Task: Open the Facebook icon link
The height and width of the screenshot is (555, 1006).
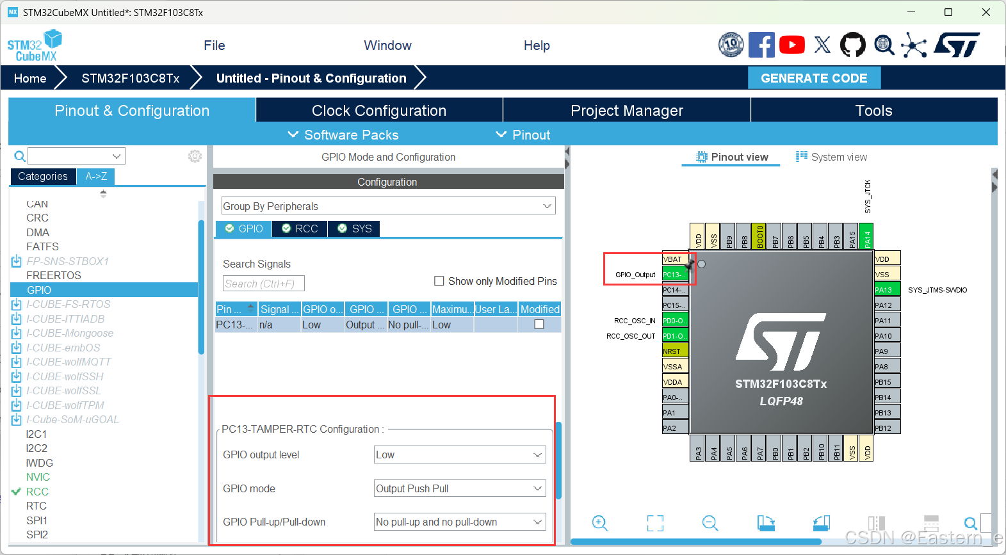Action: click(x=761, y=45)
